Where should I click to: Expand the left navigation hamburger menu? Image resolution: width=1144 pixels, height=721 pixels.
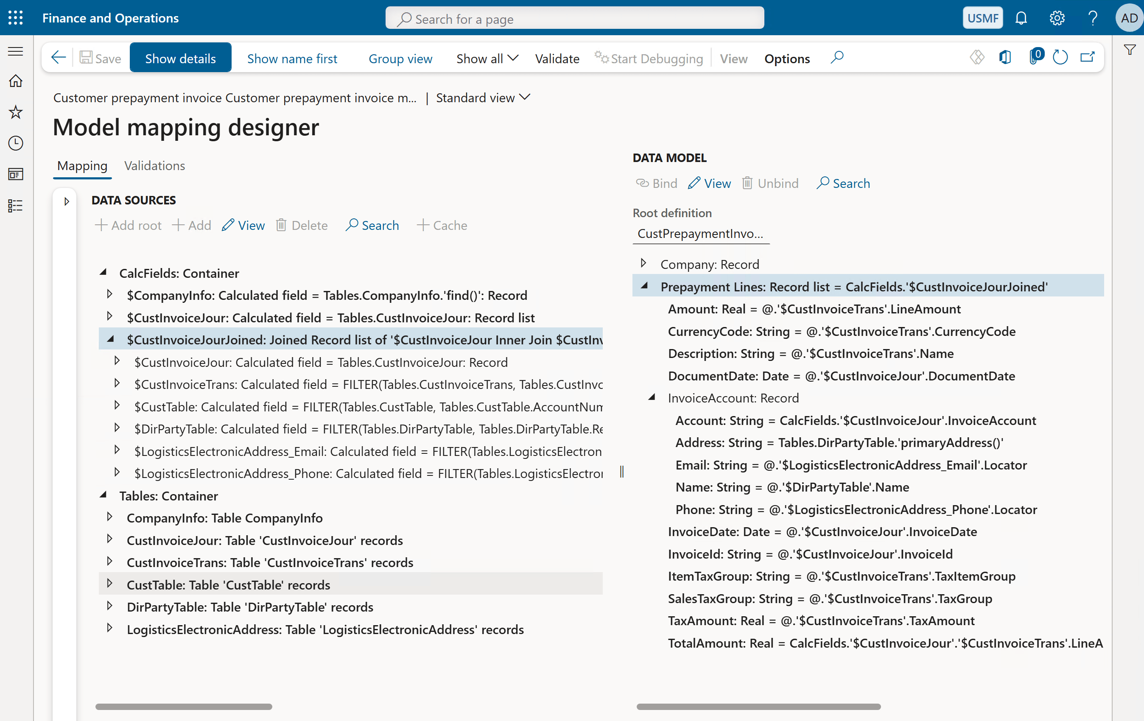click(x=16, y=51)
